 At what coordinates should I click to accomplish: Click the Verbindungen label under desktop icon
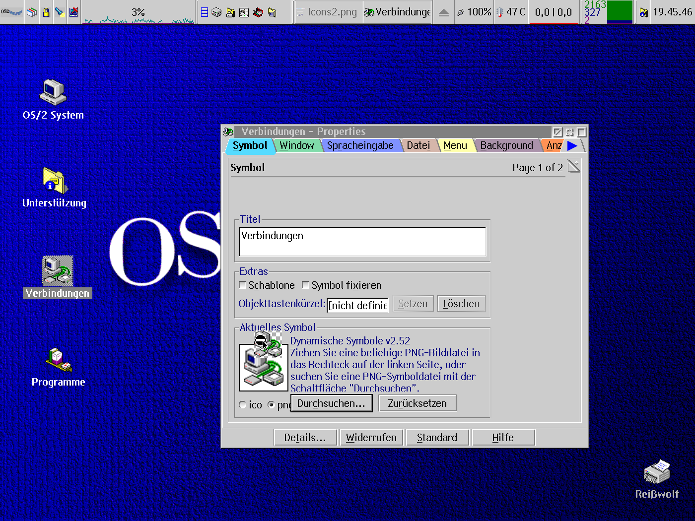(58, 293)
